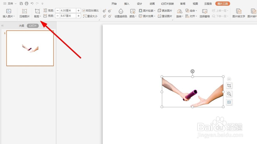
Task: Increase the 高度 value with plus button
Action: click(x=78, y=11)
